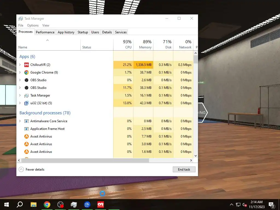The image size is (280, 210).
Task: Expand the ChilloutVR (2) process group
Action: pyautogui.click(x=20, y=65)
